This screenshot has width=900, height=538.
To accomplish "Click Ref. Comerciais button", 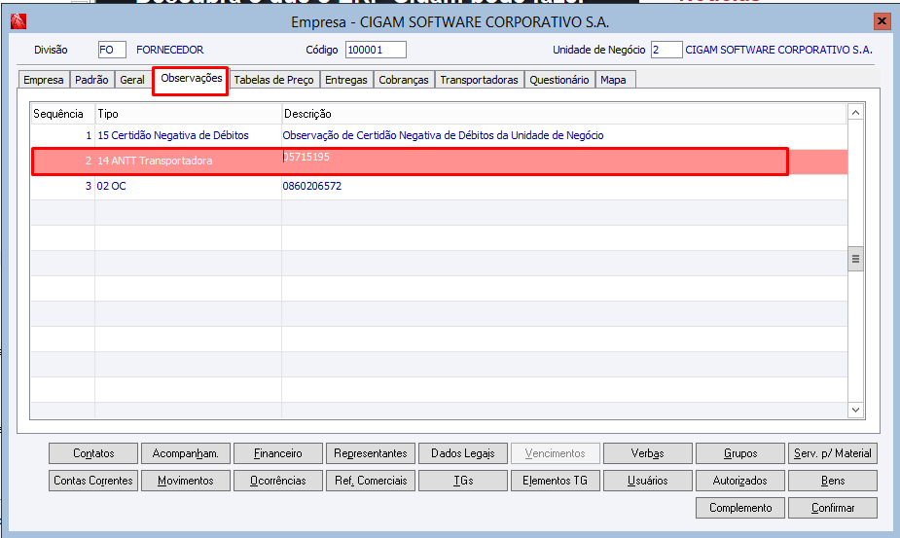I will 371,481.
